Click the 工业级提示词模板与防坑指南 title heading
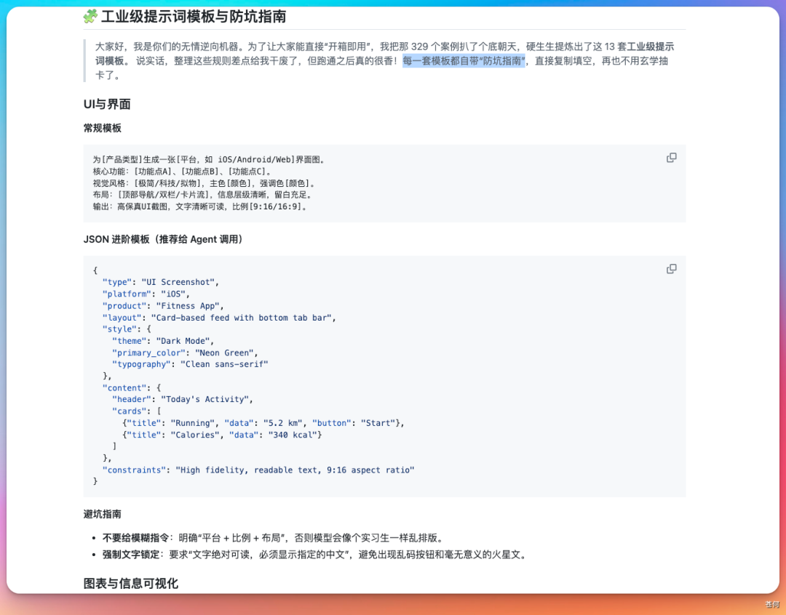This screenshot has width=786, height=615. pyautogui.click(x=194, y=17)
